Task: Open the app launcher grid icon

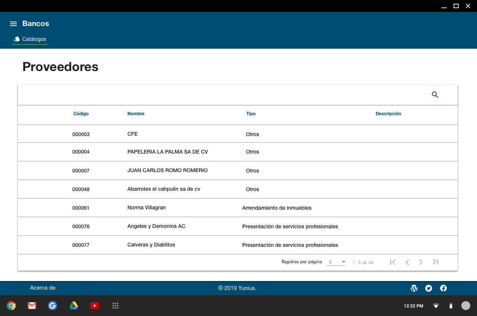Action: pyautogui.click(x=116, y=306)
